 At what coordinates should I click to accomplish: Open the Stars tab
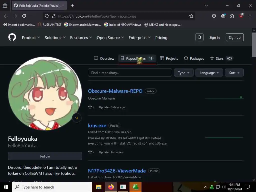click(222, 58)
